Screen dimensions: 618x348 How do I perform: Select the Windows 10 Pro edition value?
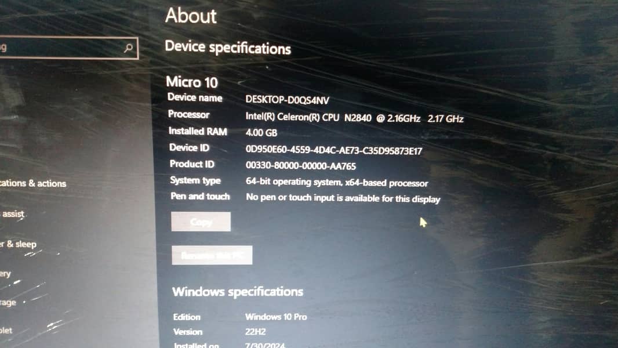click(x=276, y=317)
